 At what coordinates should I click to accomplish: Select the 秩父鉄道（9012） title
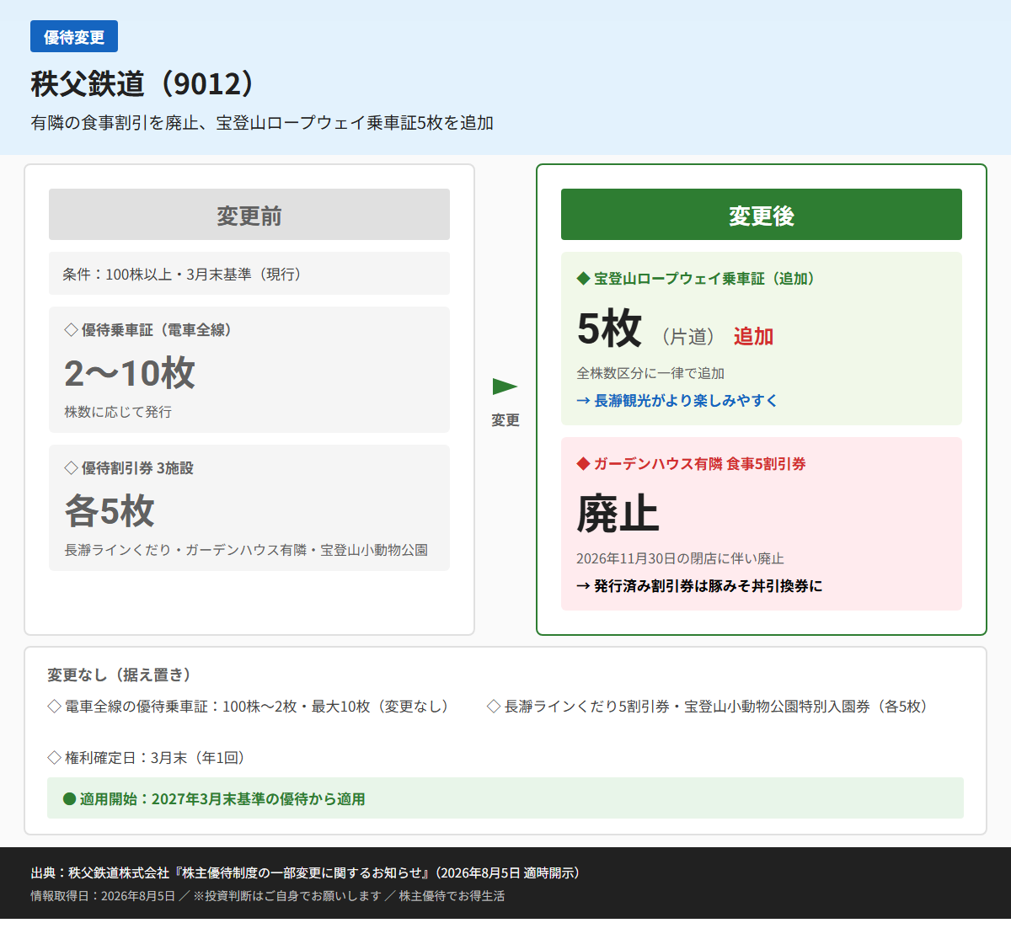coord(142,84)
